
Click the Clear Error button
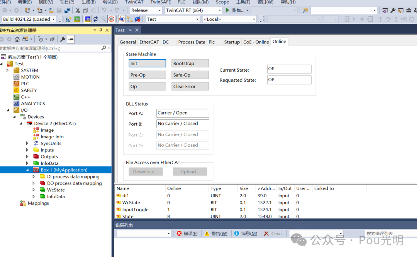click(x=190, y=86)
